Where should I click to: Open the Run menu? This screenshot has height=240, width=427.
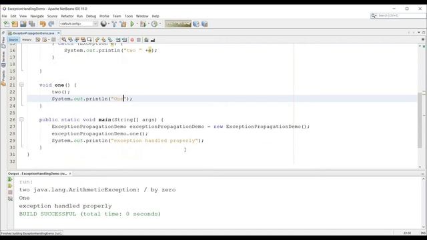tap(79, 16)
